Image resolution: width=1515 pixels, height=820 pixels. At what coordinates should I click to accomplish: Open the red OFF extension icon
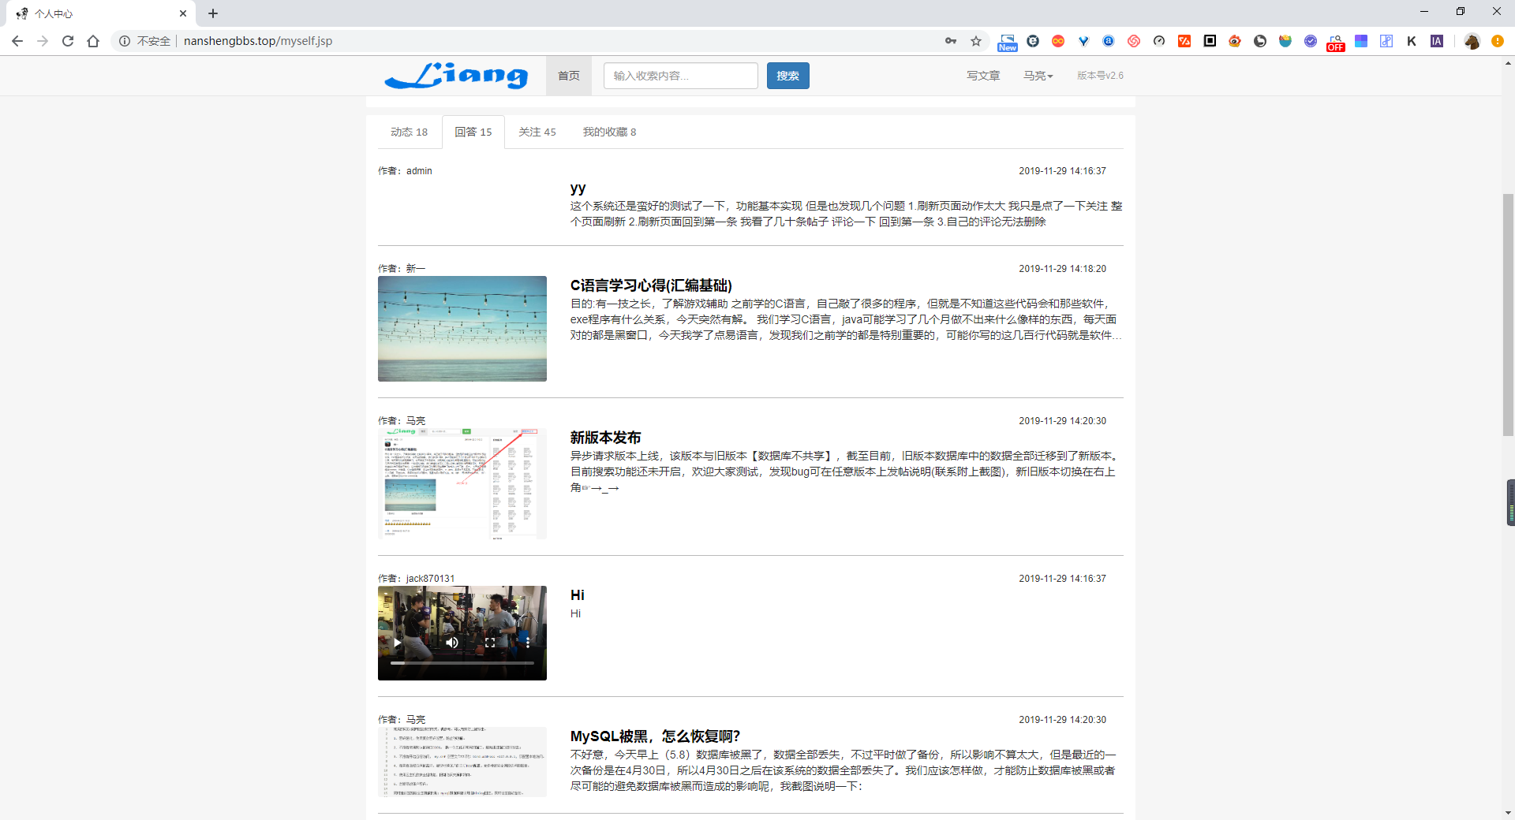pyautogui.click(x=1336, y=43)
